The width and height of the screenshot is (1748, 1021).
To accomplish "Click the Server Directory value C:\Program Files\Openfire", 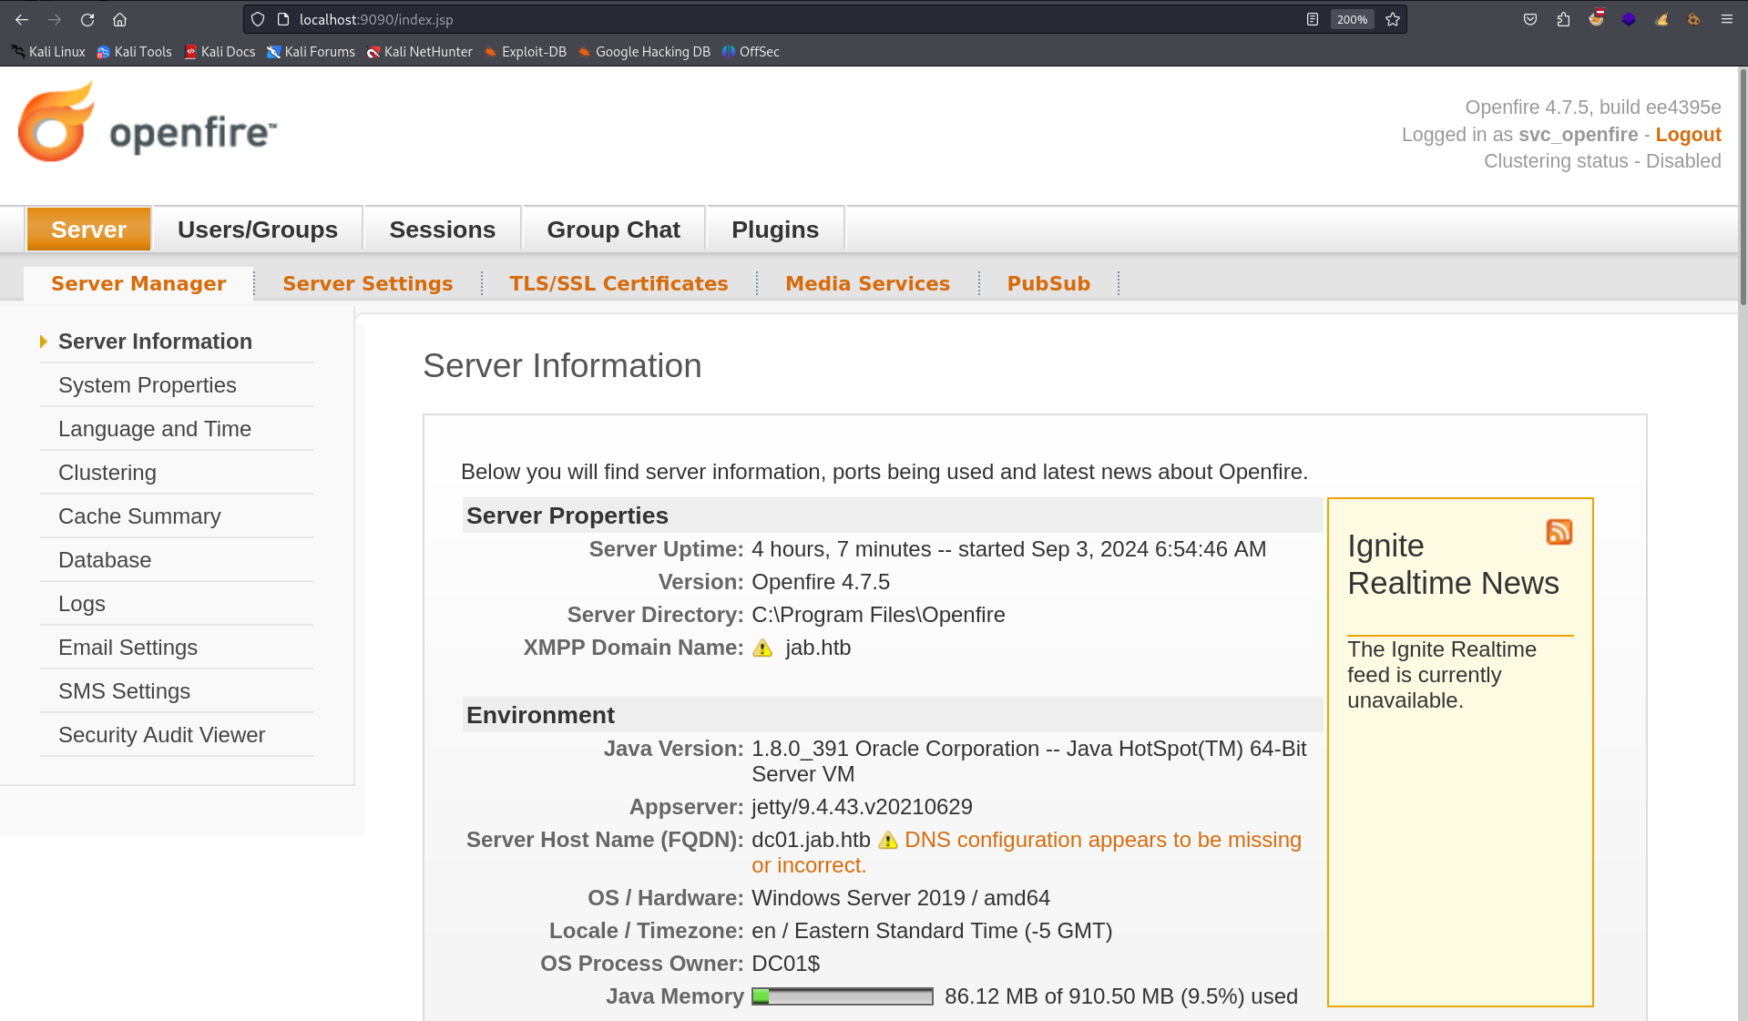I will click(878, 615).
